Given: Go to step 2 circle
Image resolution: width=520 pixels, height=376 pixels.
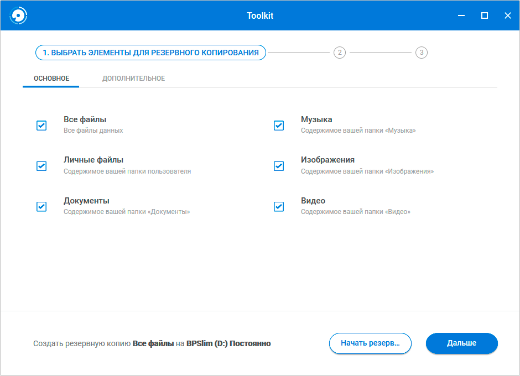Looking at the screenshot, I should [x=340, y=53].
